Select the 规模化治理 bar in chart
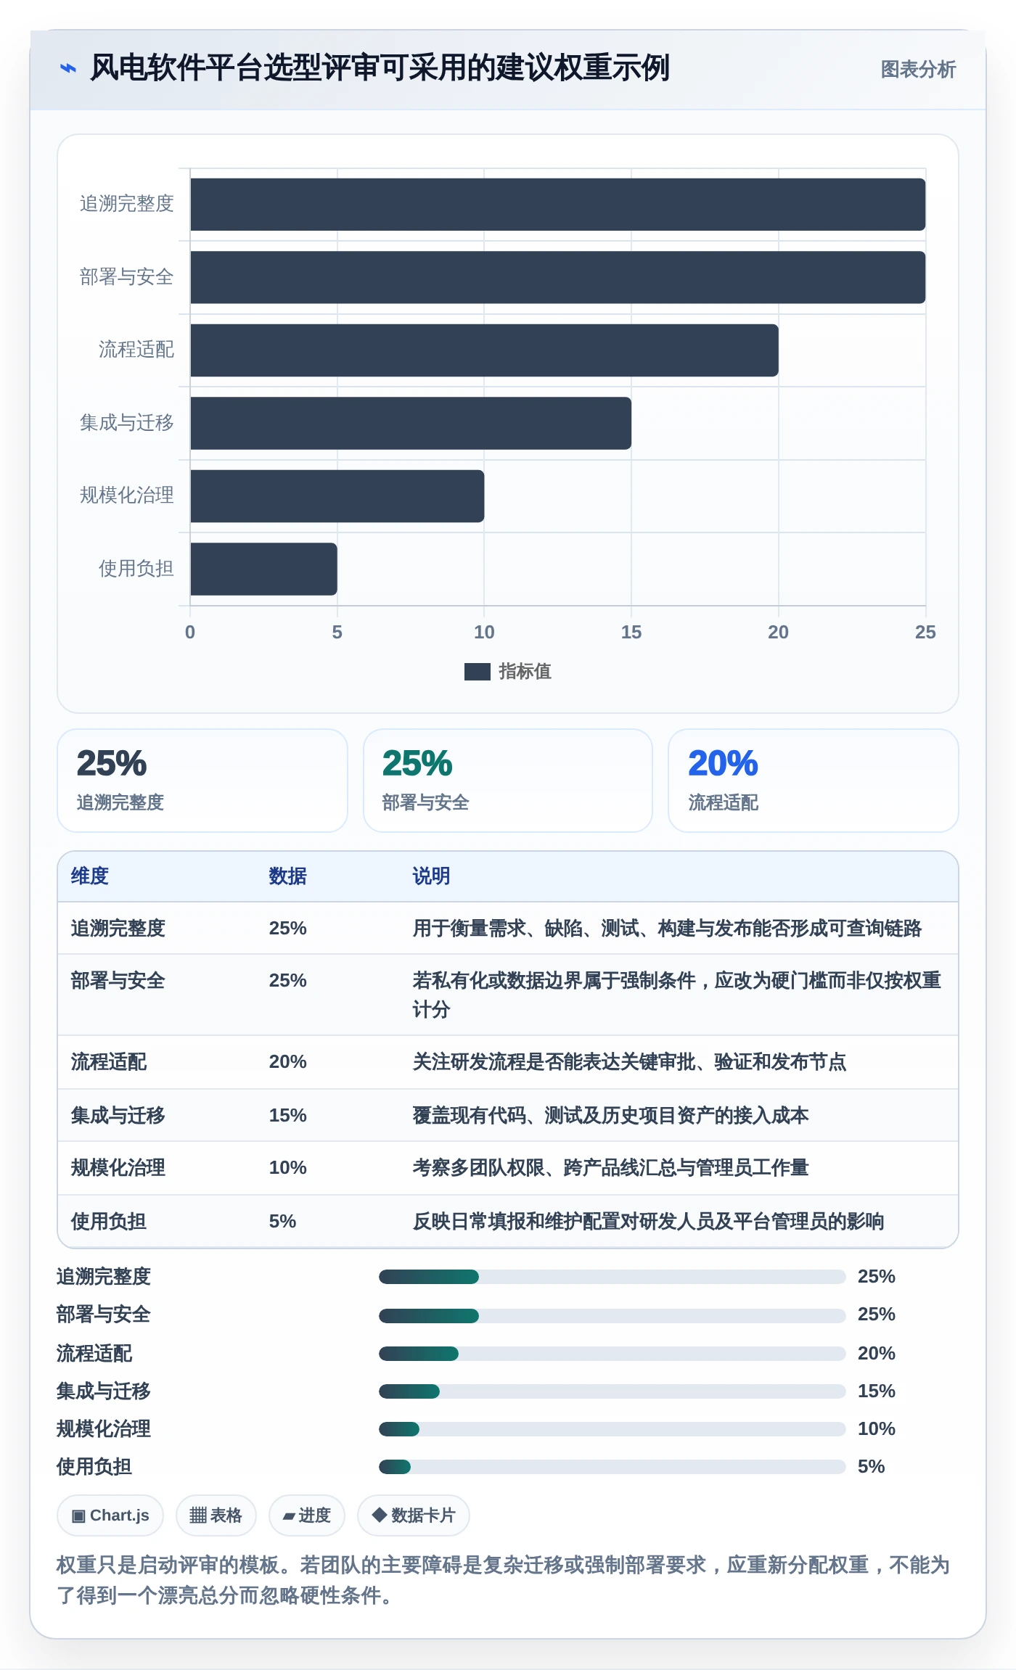 pos(337,496)
